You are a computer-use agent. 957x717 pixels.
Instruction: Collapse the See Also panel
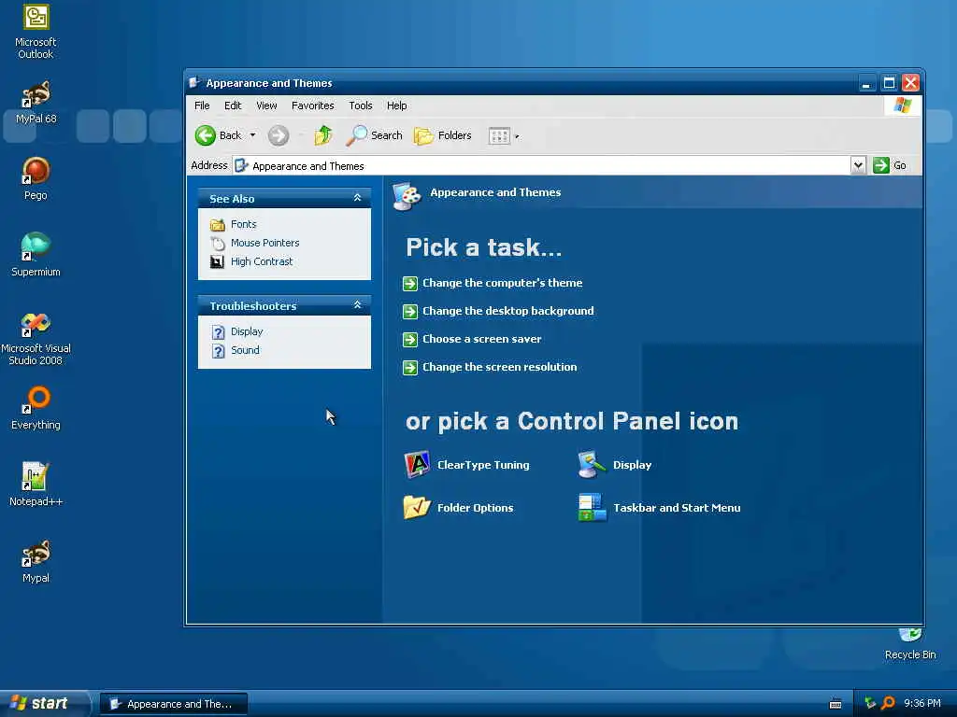click(x=358, y=198)
